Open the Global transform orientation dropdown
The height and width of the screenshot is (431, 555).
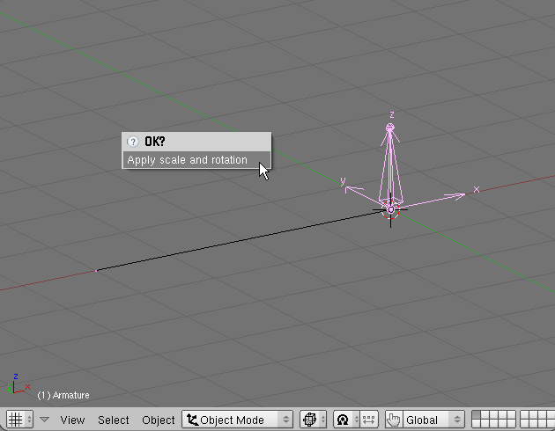coord(433,420)
